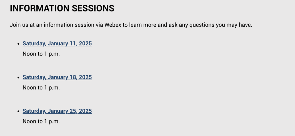295x136 pixels.
Task: Click the word "via" before Webex
Action: click(x=99, y=25)
